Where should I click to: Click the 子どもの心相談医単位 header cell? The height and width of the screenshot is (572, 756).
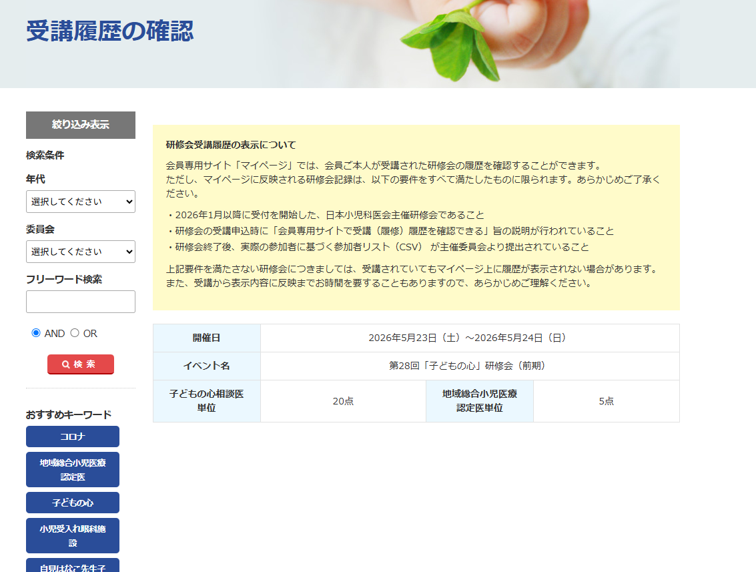[x=207, y=401]
